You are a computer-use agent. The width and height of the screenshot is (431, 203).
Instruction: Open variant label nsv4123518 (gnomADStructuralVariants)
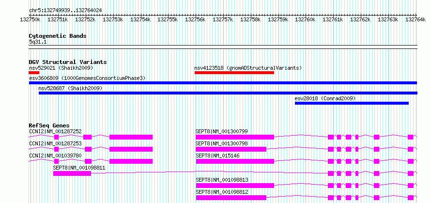click(248, 68)
